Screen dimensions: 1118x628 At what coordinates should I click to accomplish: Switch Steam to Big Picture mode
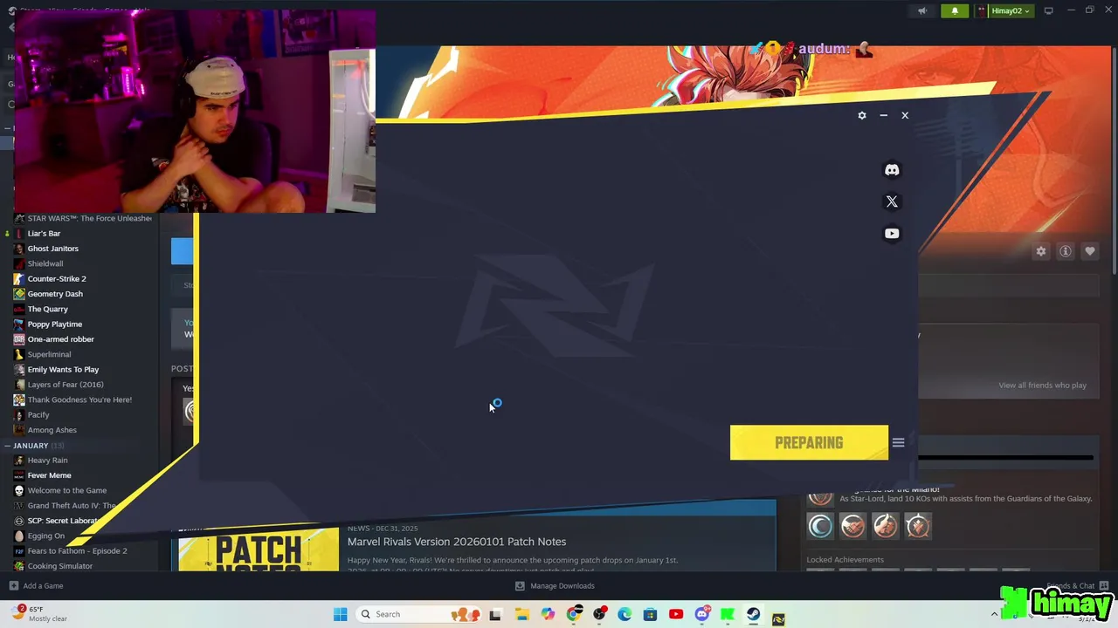[x=1048, y=10]
